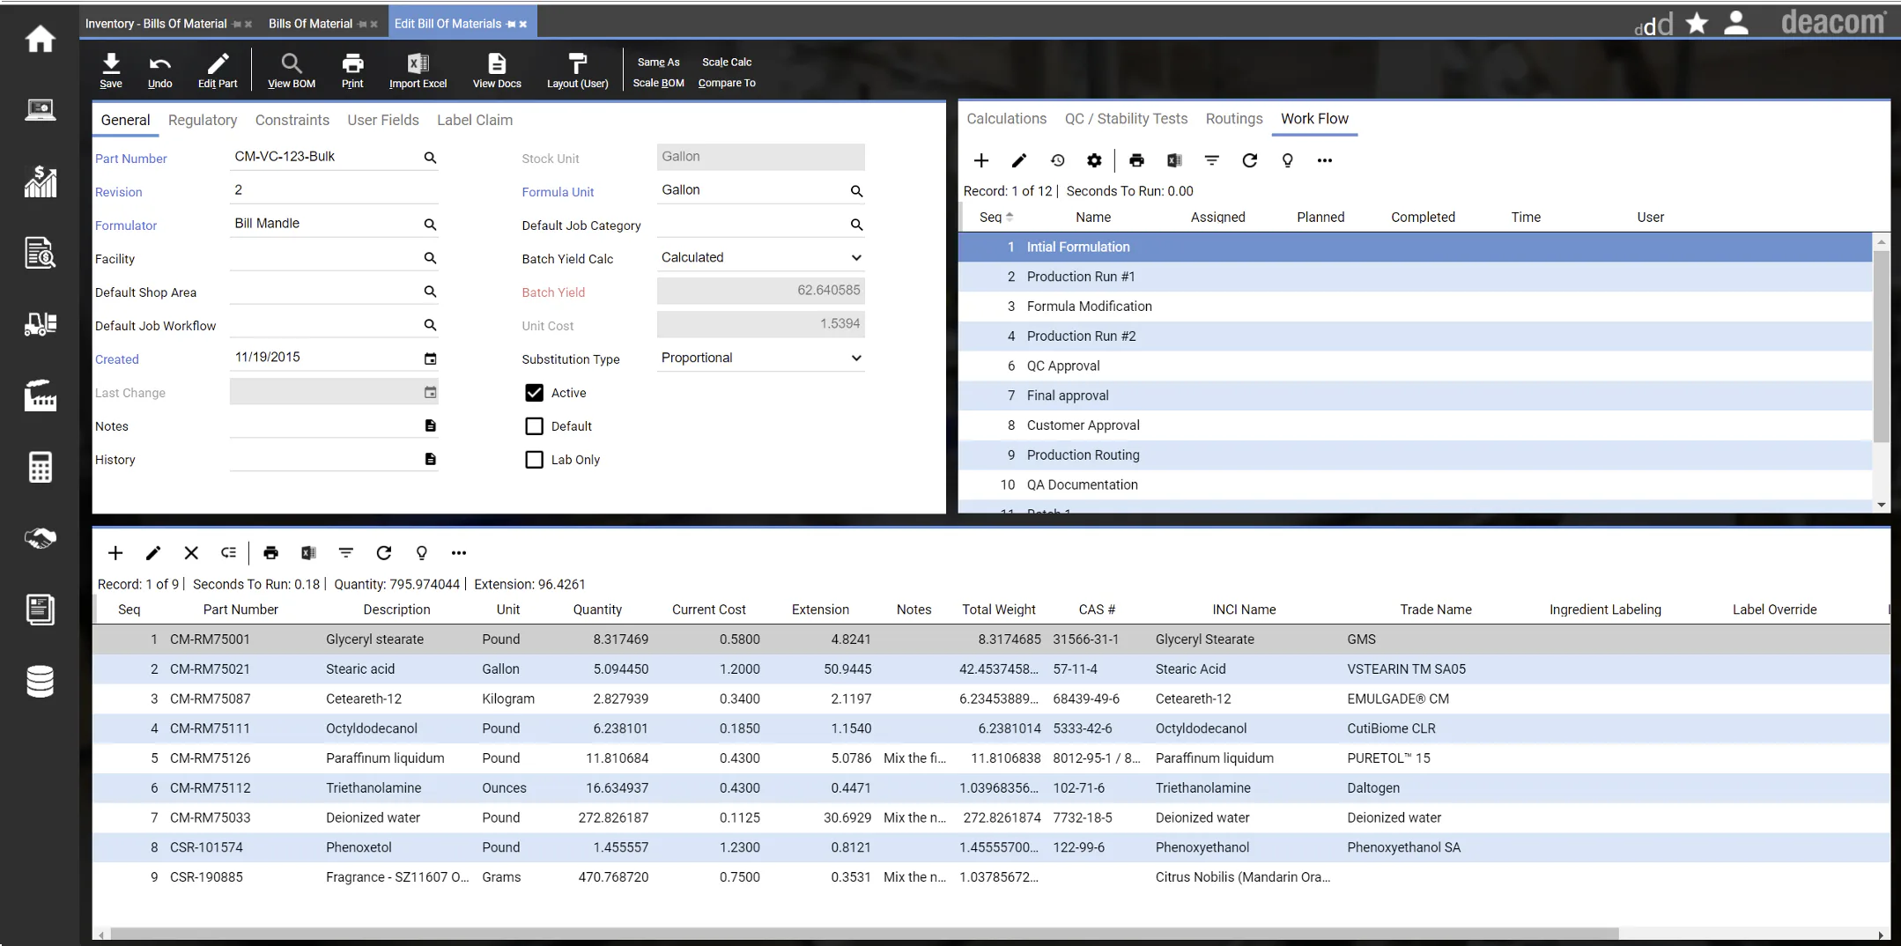
Task: Check the Lab Only option
Action: click(534, 459)
